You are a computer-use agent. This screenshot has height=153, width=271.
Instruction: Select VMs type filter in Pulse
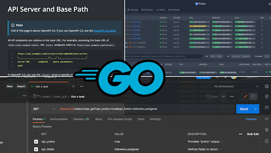(x=212, y=56)
